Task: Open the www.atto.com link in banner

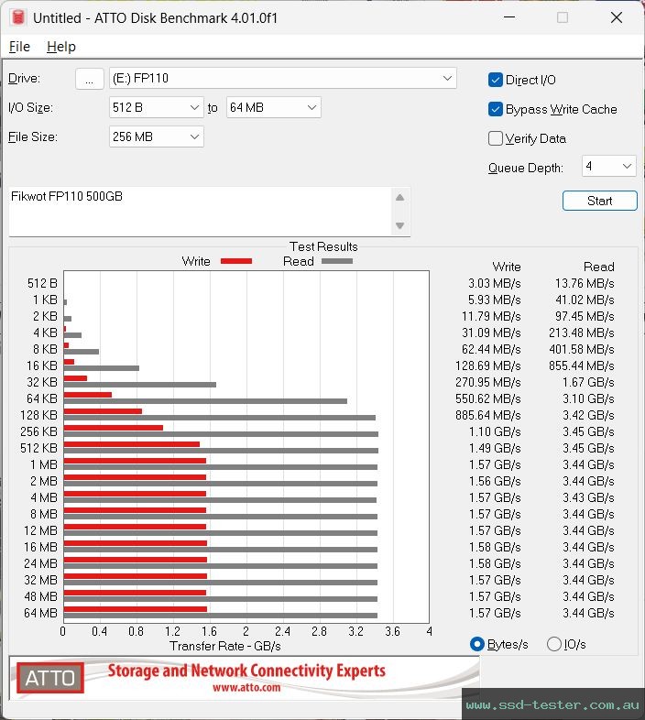Action: pyautogui.click(x=246, y=688)
